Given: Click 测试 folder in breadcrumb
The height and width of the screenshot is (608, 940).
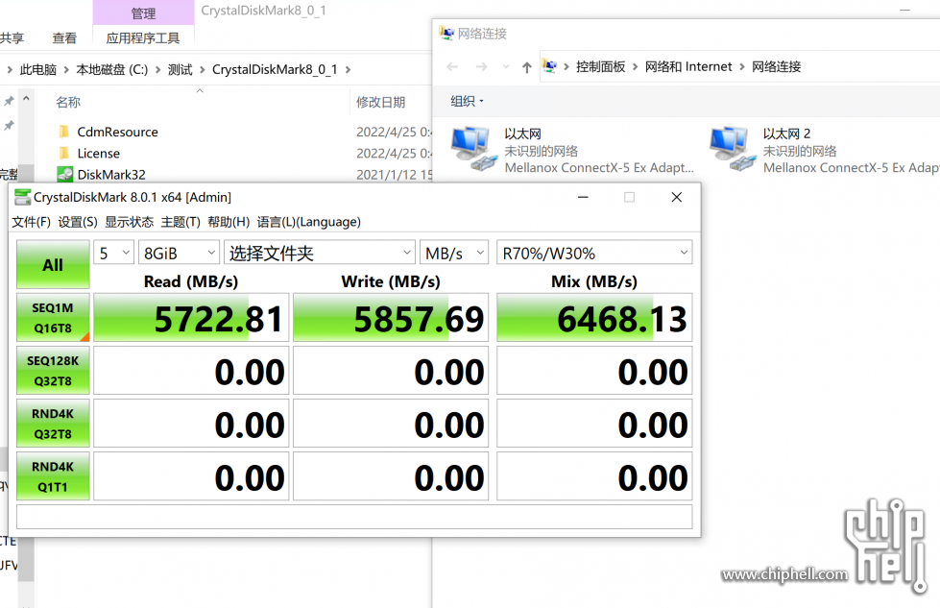Looking at the screenshot, I should (180, 69).
